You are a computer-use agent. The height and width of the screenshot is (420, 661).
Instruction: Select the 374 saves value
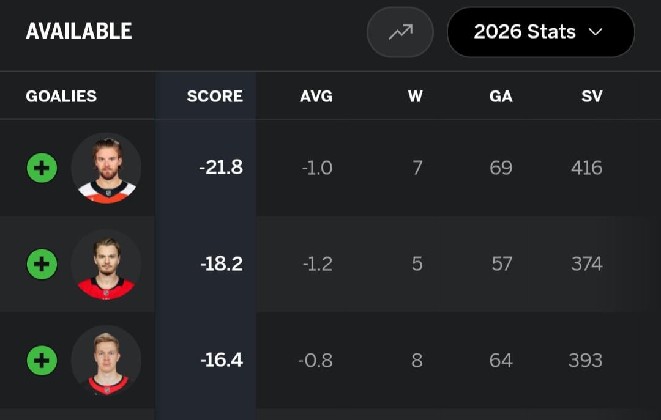point(586,263)
